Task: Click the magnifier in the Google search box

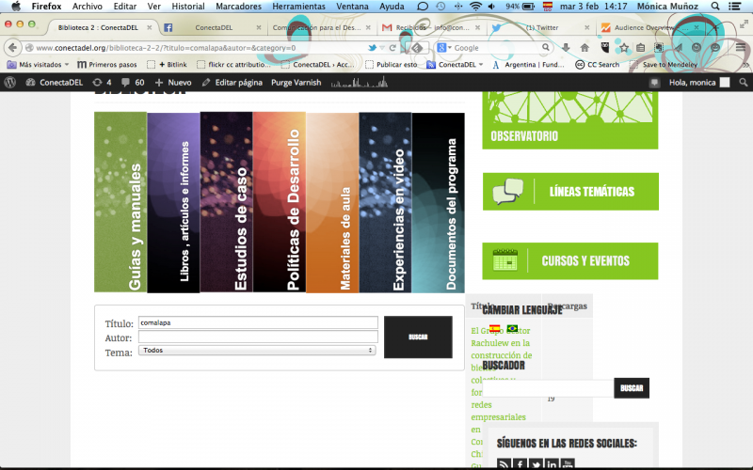Action: click(x=546, y=48)
